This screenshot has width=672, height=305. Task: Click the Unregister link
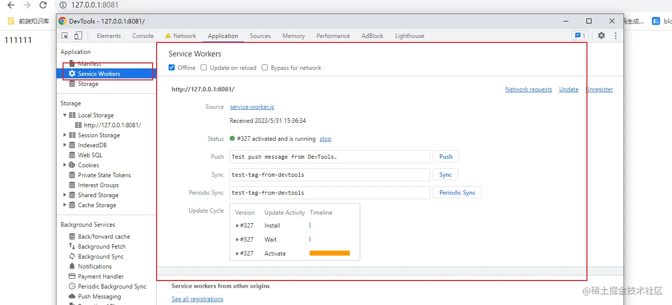point(599,89)
